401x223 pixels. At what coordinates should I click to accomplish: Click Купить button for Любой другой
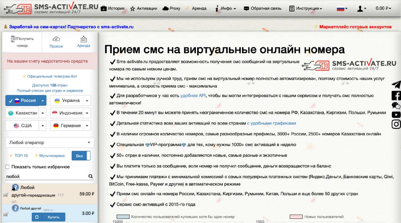click(48, 217)
